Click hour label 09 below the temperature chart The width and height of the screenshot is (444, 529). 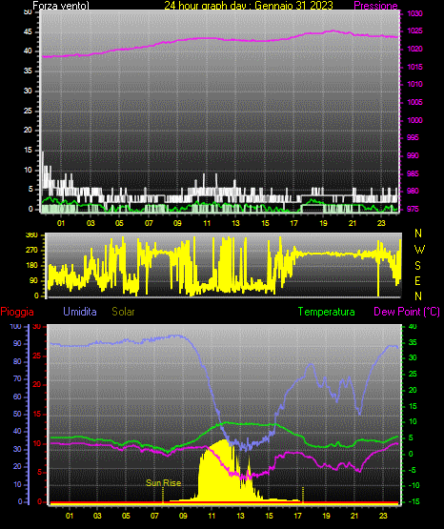point(183,516)
